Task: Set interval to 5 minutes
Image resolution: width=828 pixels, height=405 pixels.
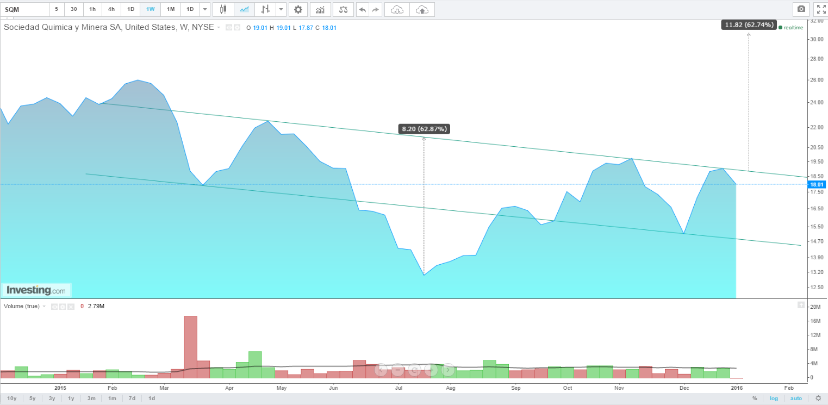Action: click(x=57, y=9)
